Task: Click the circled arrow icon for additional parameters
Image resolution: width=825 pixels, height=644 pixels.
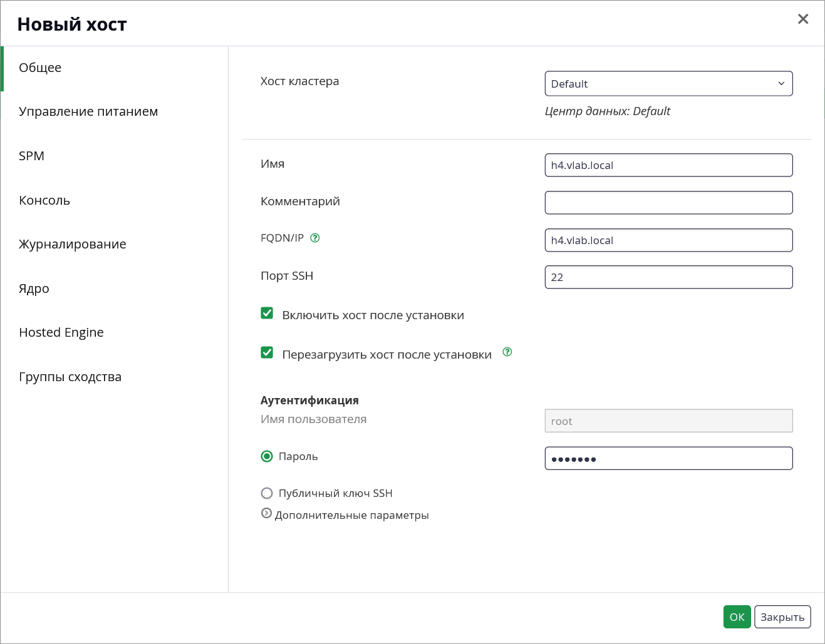Action: coord(266,513)
